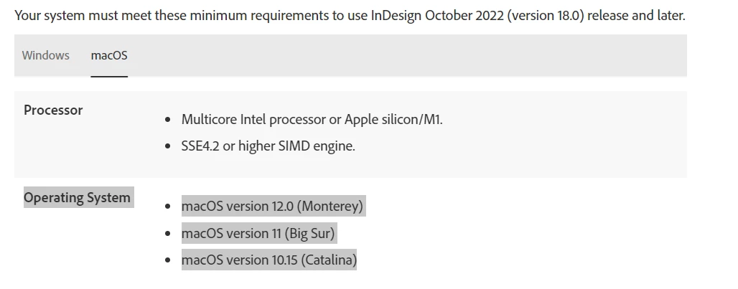This screenshot has width=738, height=289.
Task: Click the Multicore Intel processor line
Action: click(x=312, y=119)
